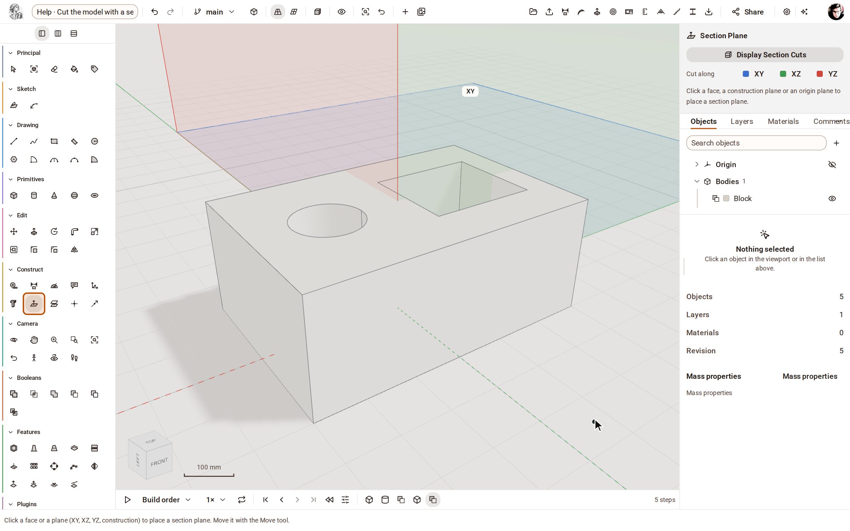The height and width of the screenshot is (531, 850).
Task: Select the Tape measure tool in Construct
Action: pyautogui.click(x=14, y=285)
